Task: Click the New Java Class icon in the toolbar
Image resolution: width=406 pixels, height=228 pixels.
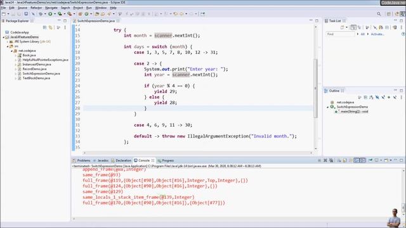Action: [86, 14]
